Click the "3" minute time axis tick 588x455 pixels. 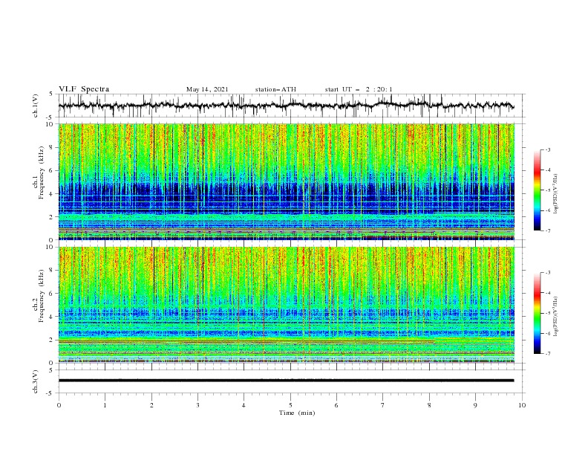pyautogui.click(x=197, y=405)
